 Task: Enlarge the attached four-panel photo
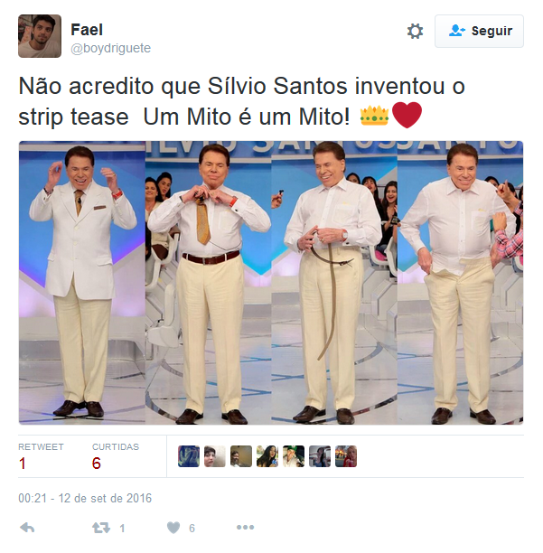click(x=271, y=283)
